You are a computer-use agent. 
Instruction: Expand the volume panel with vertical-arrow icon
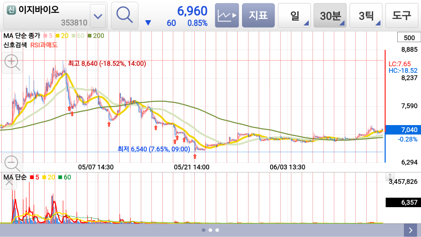tap(390, 176)
